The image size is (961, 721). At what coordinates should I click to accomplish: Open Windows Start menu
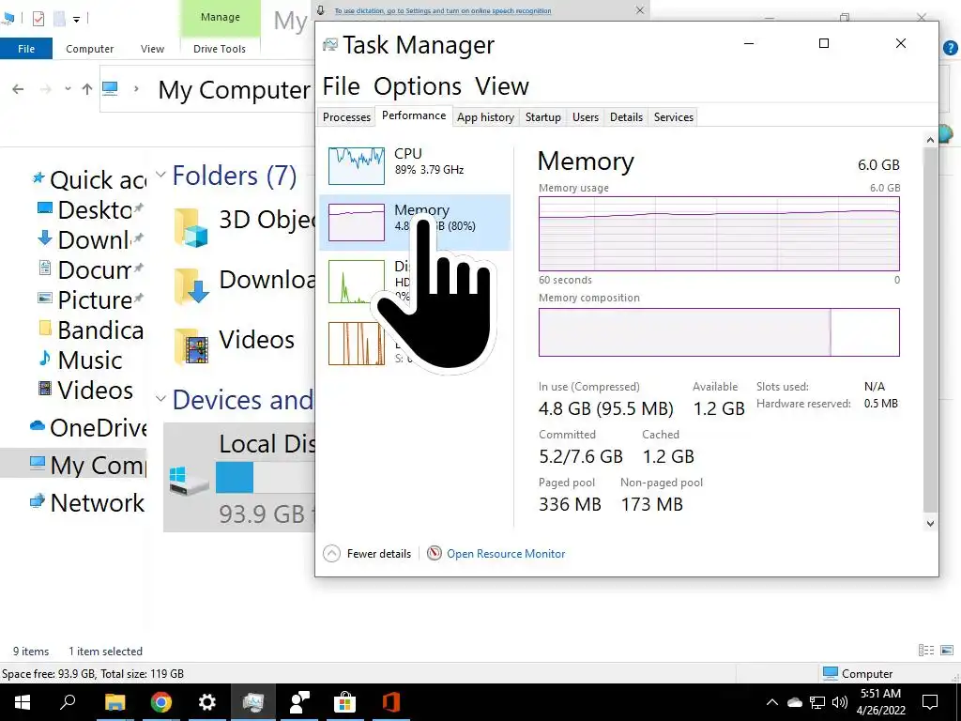[x=23, y=702]
